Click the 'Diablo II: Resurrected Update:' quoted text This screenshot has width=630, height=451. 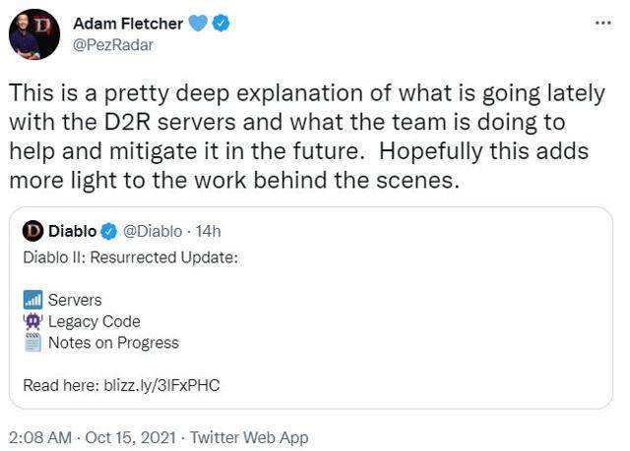pos(130,257)
